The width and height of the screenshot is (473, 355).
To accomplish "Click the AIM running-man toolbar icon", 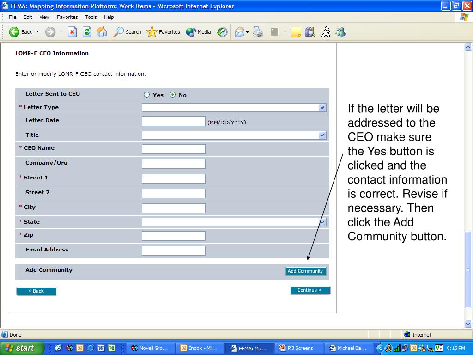I will pos(326,32).
